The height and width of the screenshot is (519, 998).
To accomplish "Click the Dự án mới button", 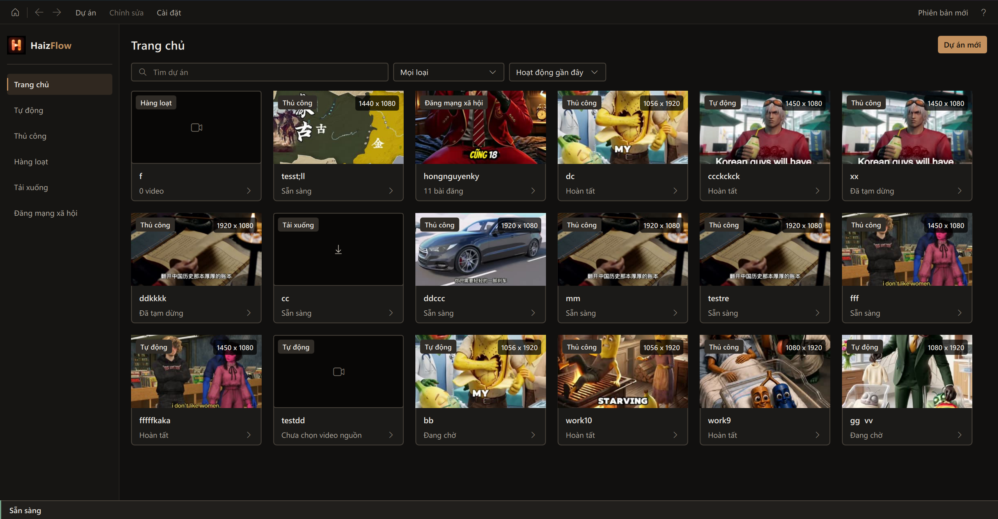I will 962,45.
